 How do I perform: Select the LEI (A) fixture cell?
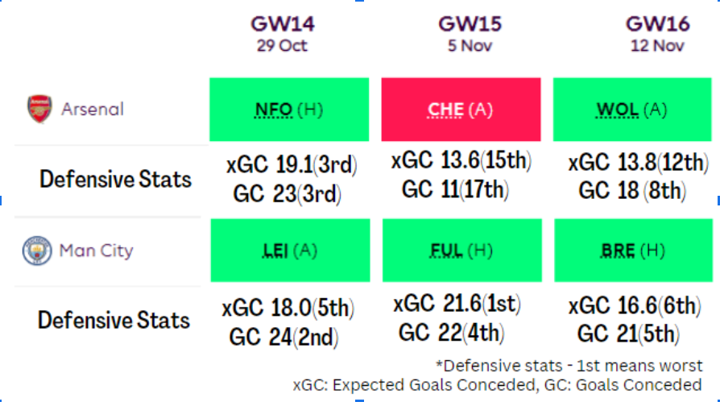point(289,251)
